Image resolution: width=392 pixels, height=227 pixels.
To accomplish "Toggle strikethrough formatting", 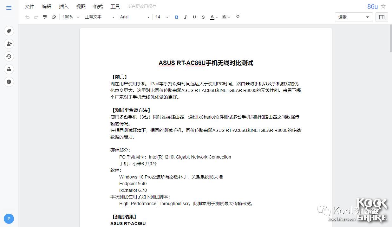I will click(203, 17).
